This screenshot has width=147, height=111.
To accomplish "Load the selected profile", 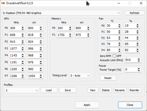I will coord(49,90).
